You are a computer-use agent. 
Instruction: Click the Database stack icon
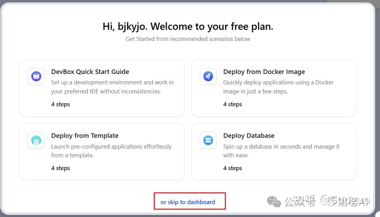point(208,141)
